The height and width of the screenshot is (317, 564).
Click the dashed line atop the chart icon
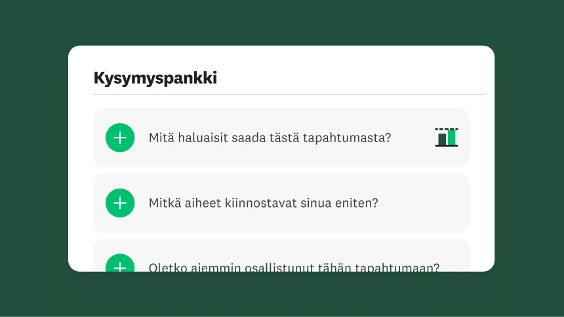(x=447, y=129)
